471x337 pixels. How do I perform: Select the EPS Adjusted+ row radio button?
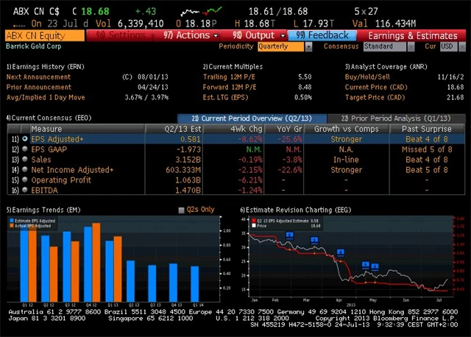pos(26,138)
